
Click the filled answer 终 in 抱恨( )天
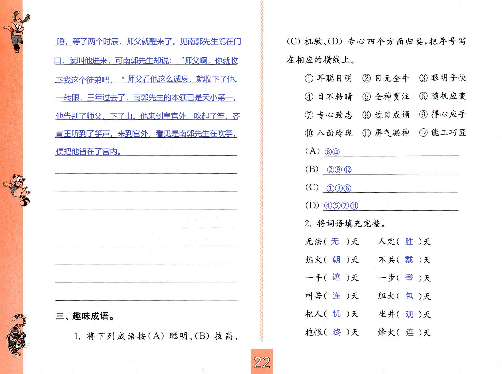pyautogui.click(x=337, y=332)
